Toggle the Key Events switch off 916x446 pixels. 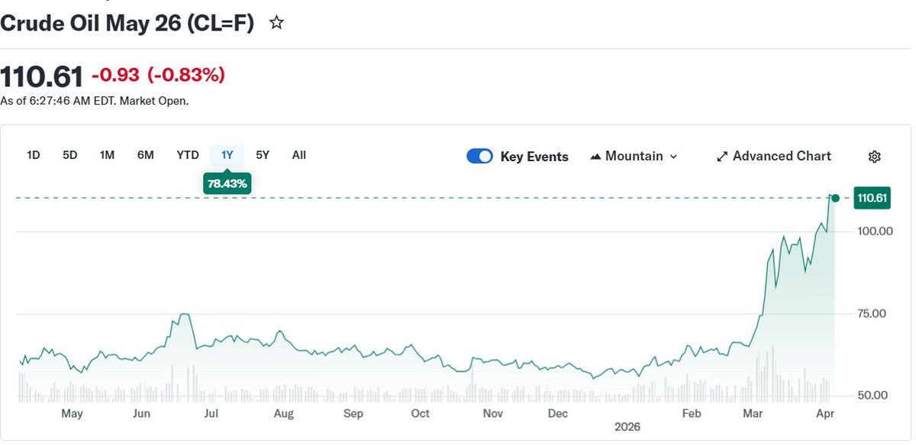pos(479,157)
